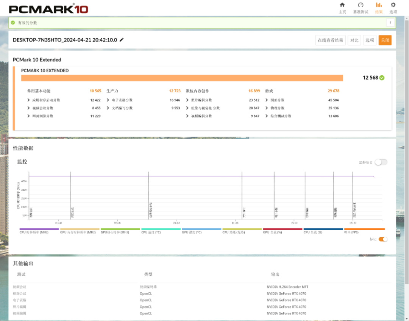Expand the 图形分数 row

266,100
